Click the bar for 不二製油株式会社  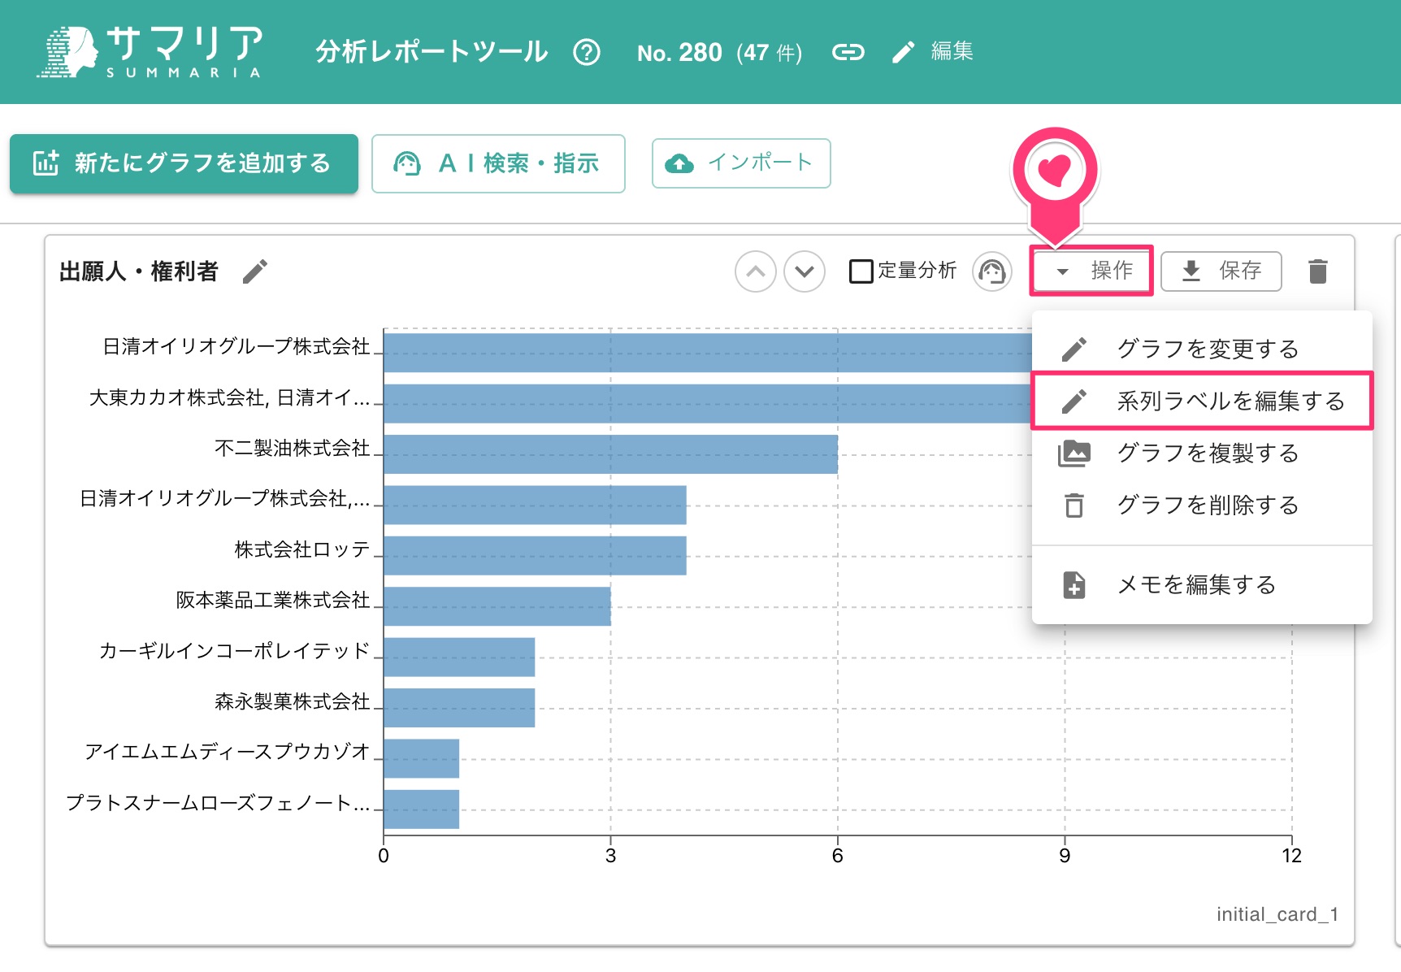pos(610,454)
